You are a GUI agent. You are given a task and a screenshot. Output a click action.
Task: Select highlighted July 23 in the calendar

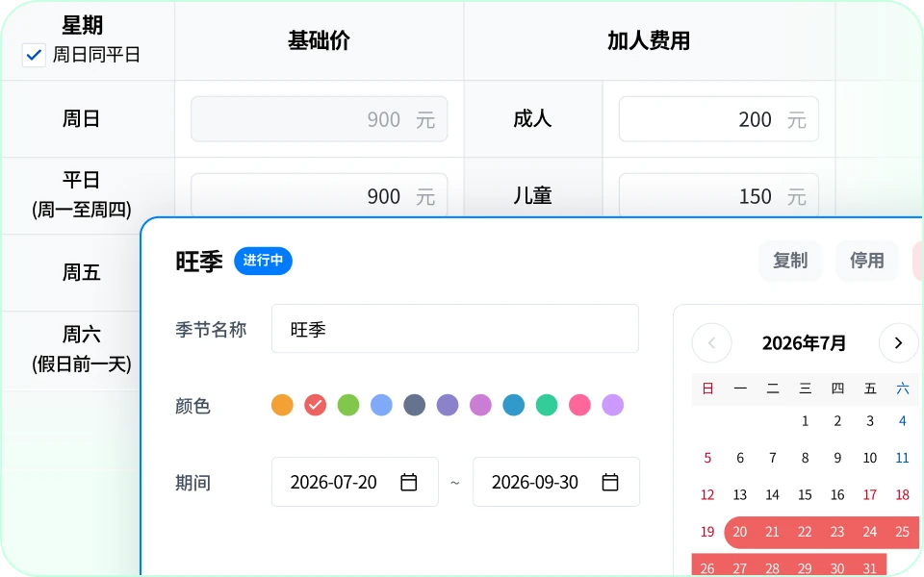[x=837, y=532]
